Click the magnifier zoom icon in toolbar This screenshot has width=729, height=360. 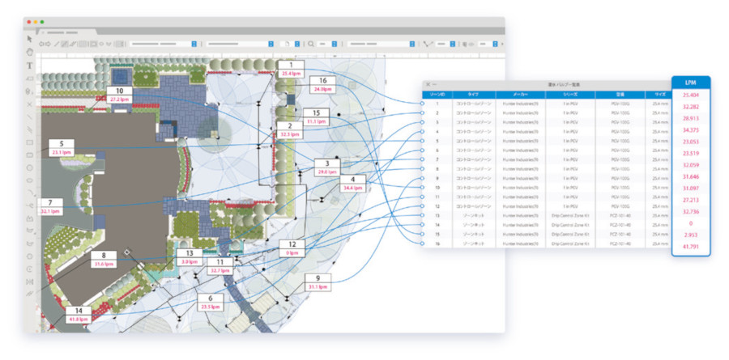pos(312,44)
